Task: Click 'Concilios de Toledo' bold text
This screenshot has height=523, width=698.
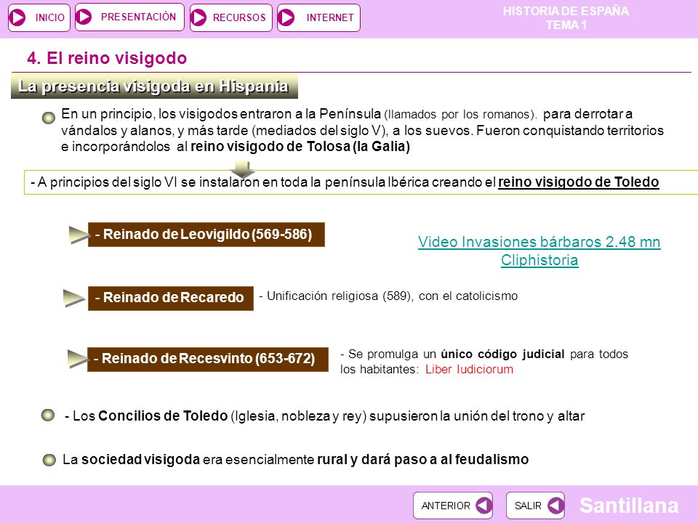Action: 163,415
